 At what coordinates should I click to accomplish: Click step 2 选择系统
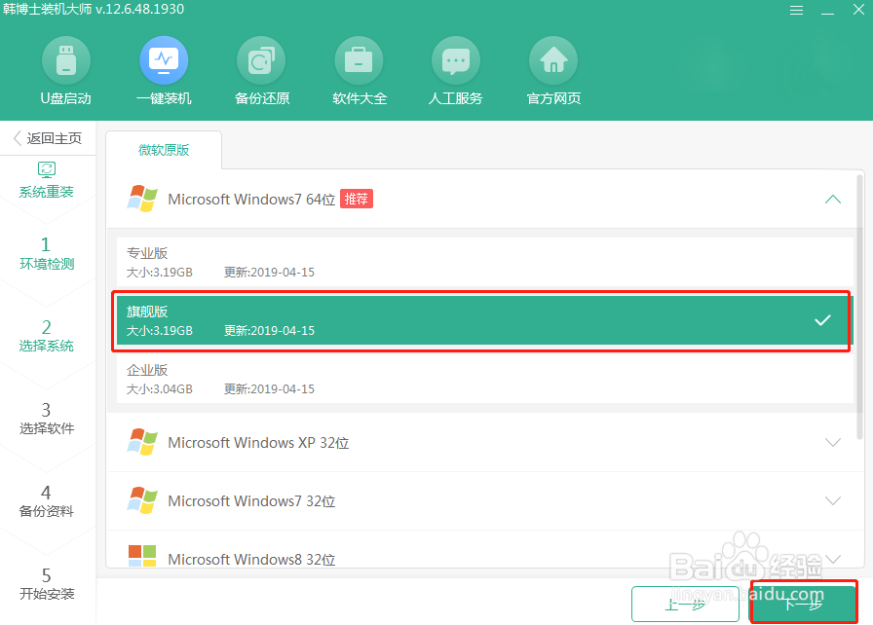click(x=46, y=335)
